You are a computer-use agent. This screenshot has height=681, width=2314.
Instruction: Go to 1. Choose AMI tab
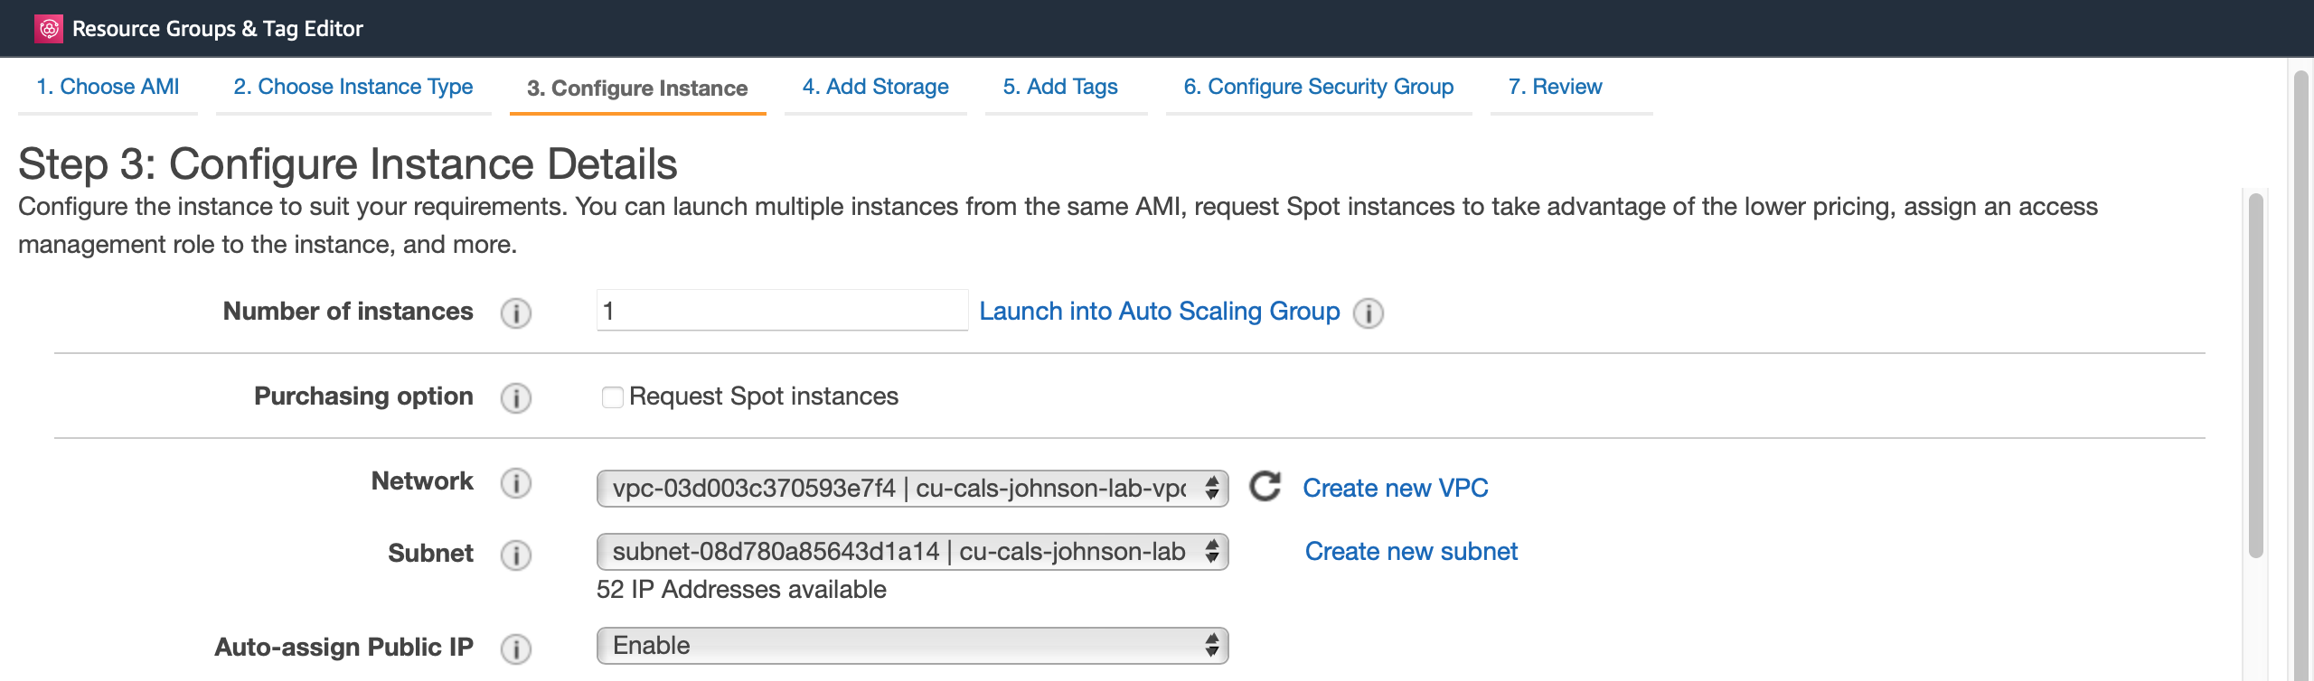[108, 87]
